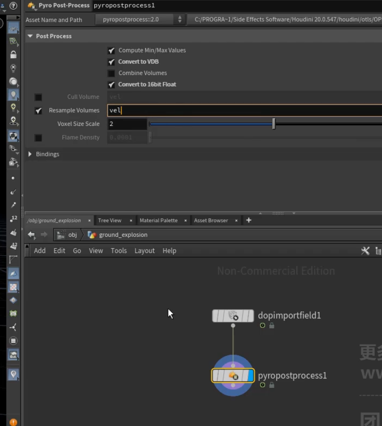Enable the Combine Volumes checkbox
Viewport: 382px width, 426px height.
coord(111,73)
